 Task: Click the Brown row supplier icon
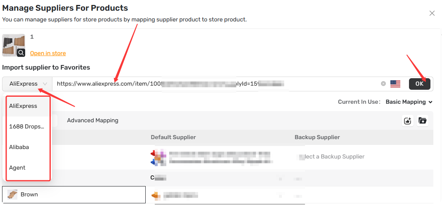[156, 195]
